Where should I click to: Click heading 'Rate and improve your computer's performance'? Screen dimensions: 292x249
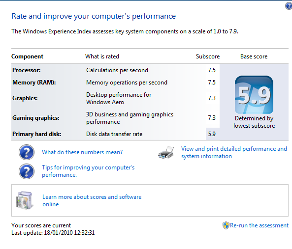click(94, 16)
